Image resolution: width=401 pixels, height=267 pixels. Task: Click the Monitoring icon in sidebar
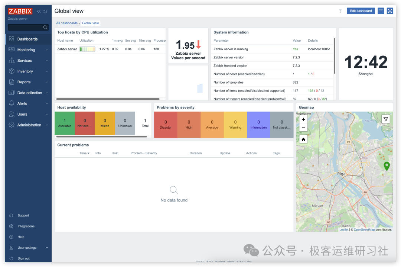(x=12, y=50)
